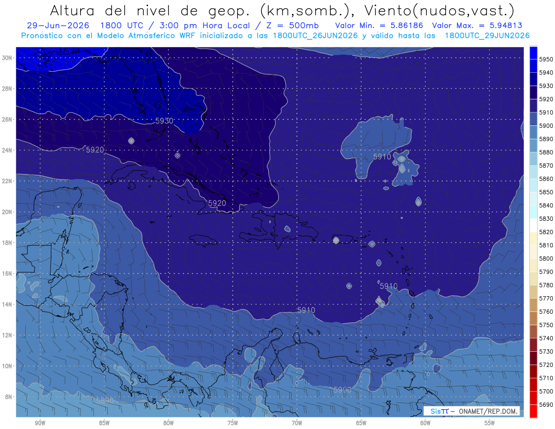Click the '75W' longitude axis label

click(233, 423)
